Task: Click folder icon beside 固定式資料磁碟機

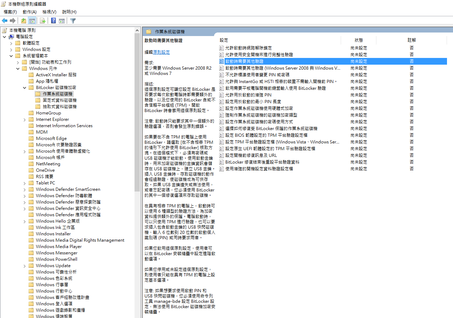Action: pos(38,100)
